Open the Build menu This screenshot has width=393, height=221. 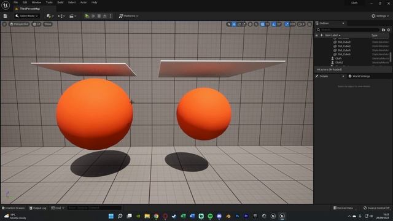coord(60,2)
